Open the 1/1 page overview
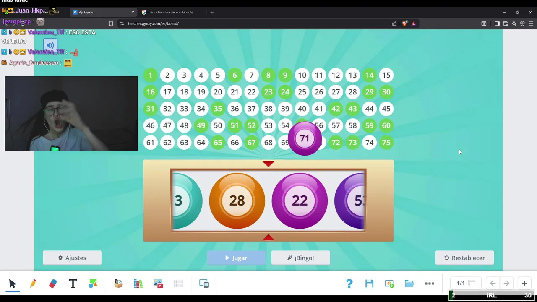This screenshot has height=302, width=537. click(x=466, y=284)
